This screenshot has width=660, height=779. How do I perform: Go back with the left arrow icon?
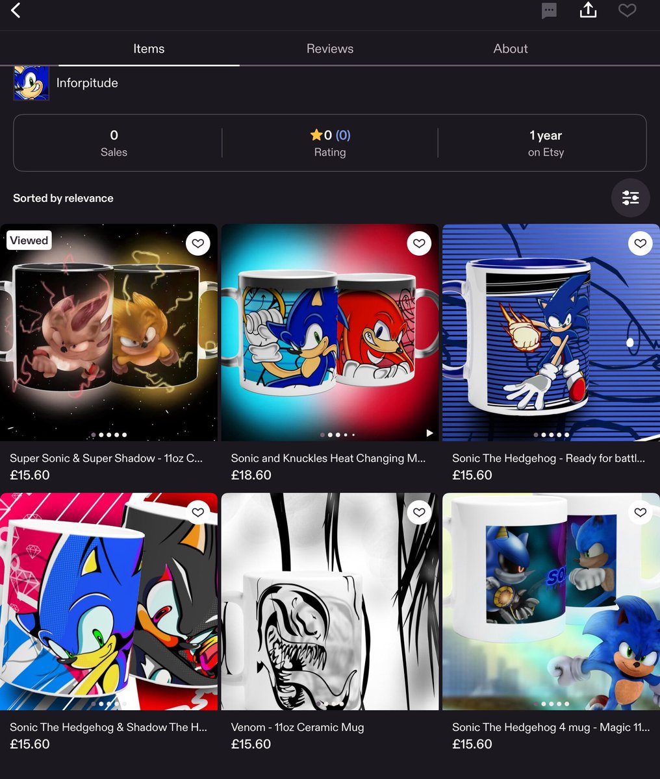pos(16,10)
